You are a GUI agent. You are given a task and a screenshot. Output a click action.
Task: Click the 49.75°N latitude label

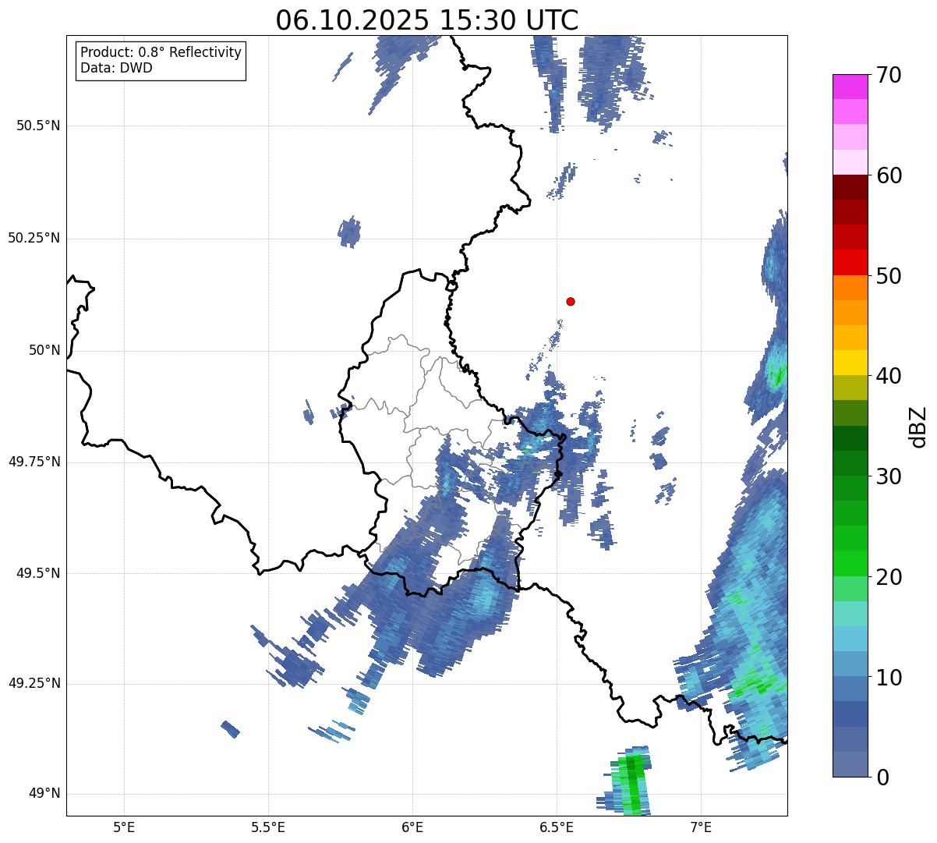pos(34,462)
